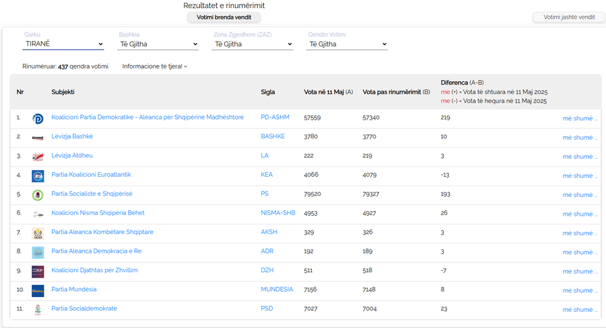Select the 'Diferenca (A-B)' column header
Viewport: 606px width, 328px height.
462,83
